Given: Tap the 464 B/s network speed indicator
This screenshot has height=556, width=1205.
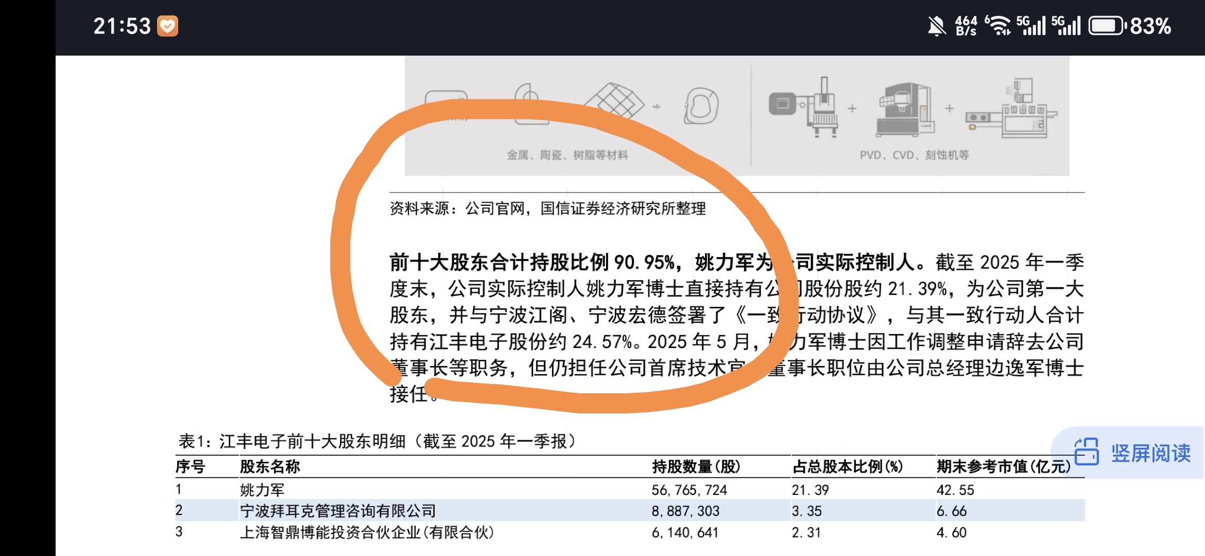Looking at the screenshot, I should coord(966,26).
